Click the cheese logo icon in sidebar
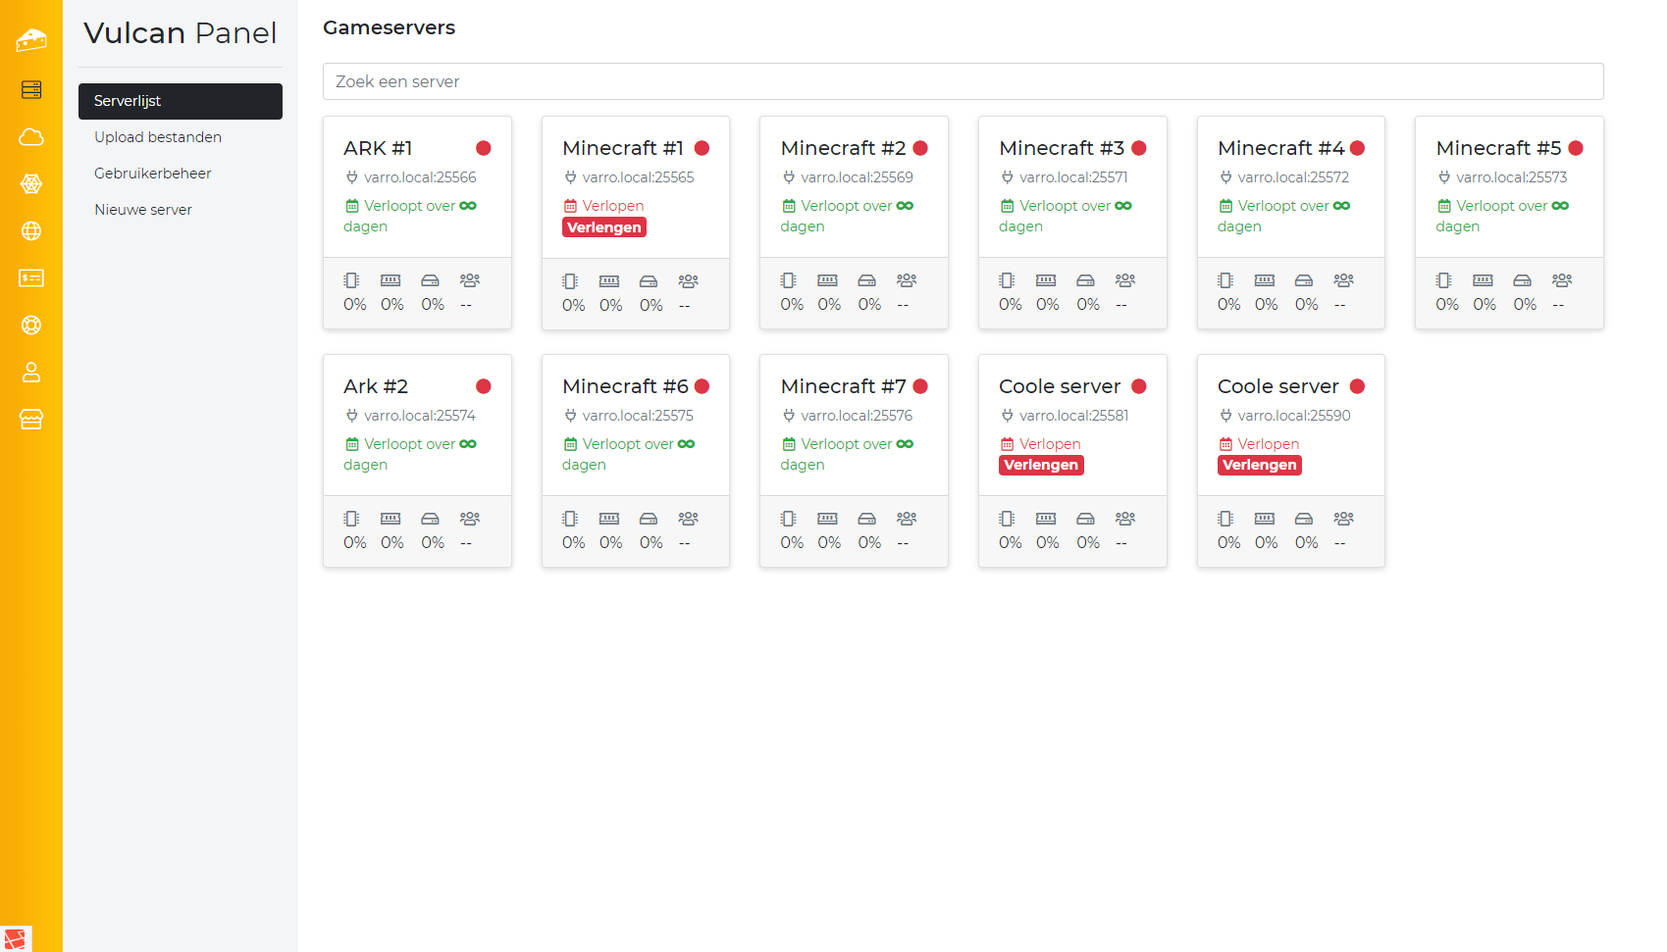Viewport: 1667px width, 952px height. pos(31,40)
